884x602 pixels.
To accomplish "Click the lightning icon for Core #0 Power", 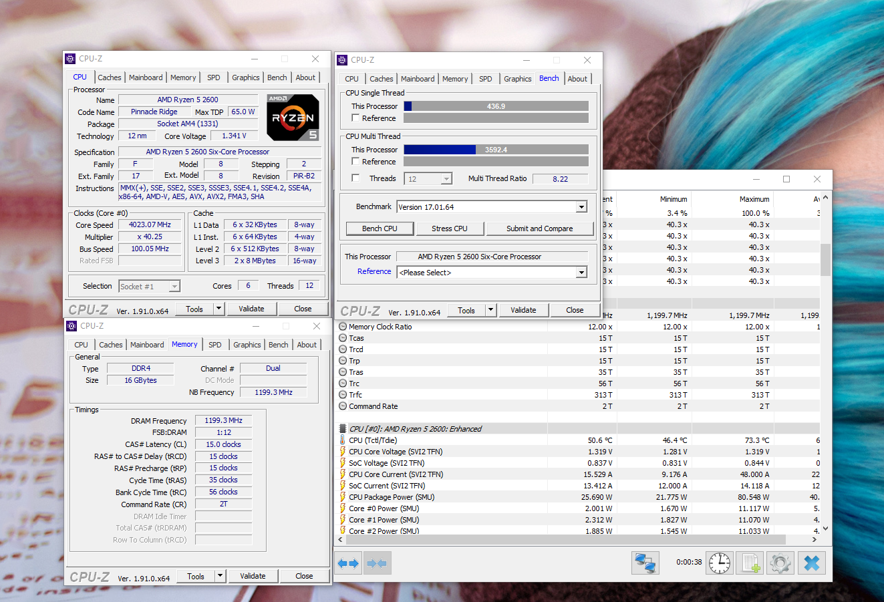I will tap(343, 508).
